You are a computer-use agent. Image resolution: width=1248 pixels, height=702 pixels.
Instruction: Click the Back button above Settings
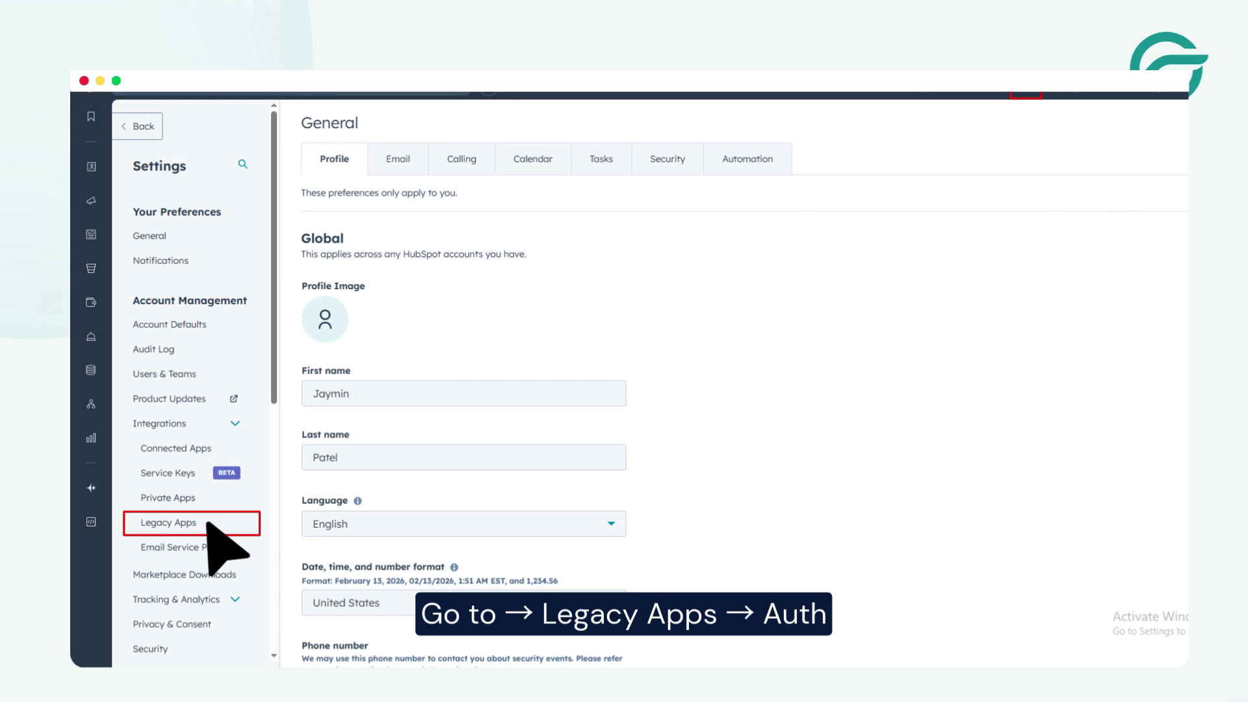click(137, 126)
